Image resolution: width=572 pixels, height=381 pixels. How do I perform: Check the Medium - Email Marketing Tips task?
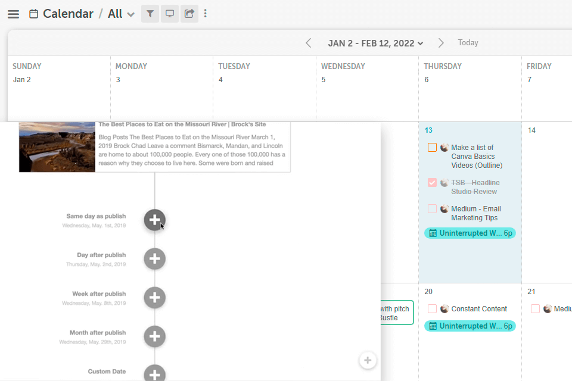coord(433,209)
